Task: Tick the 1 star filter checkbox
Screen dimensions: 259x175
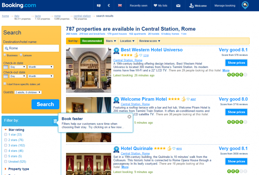Action: tap(6, 135)
